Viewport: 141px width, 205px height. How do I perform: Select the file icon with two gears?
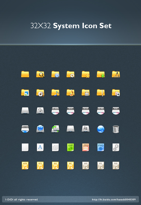point(116,147)
